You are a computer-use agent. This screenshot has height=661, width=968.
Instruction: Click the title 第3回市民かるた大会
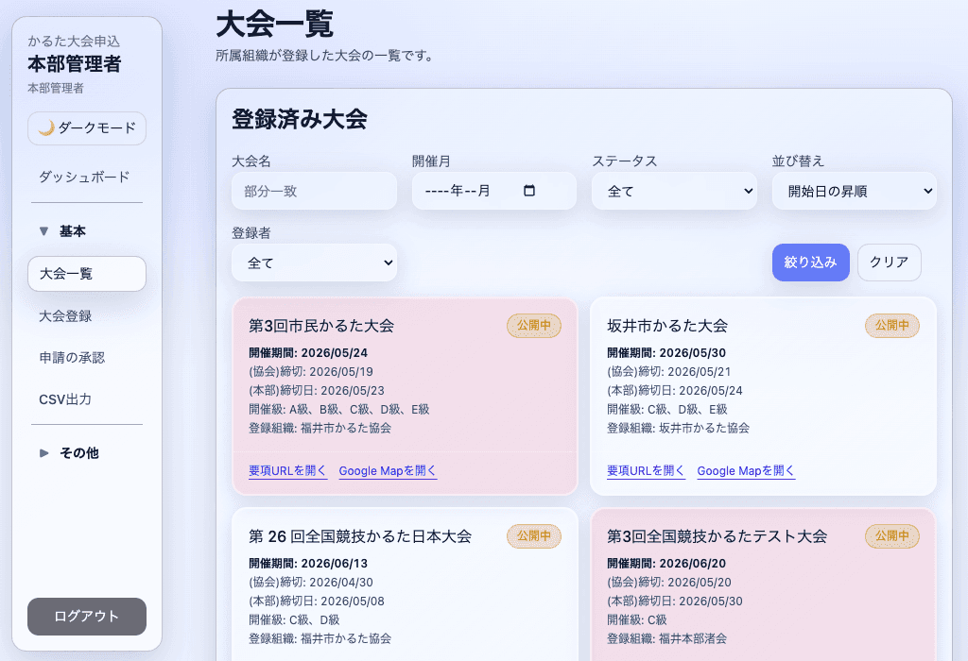321,326
